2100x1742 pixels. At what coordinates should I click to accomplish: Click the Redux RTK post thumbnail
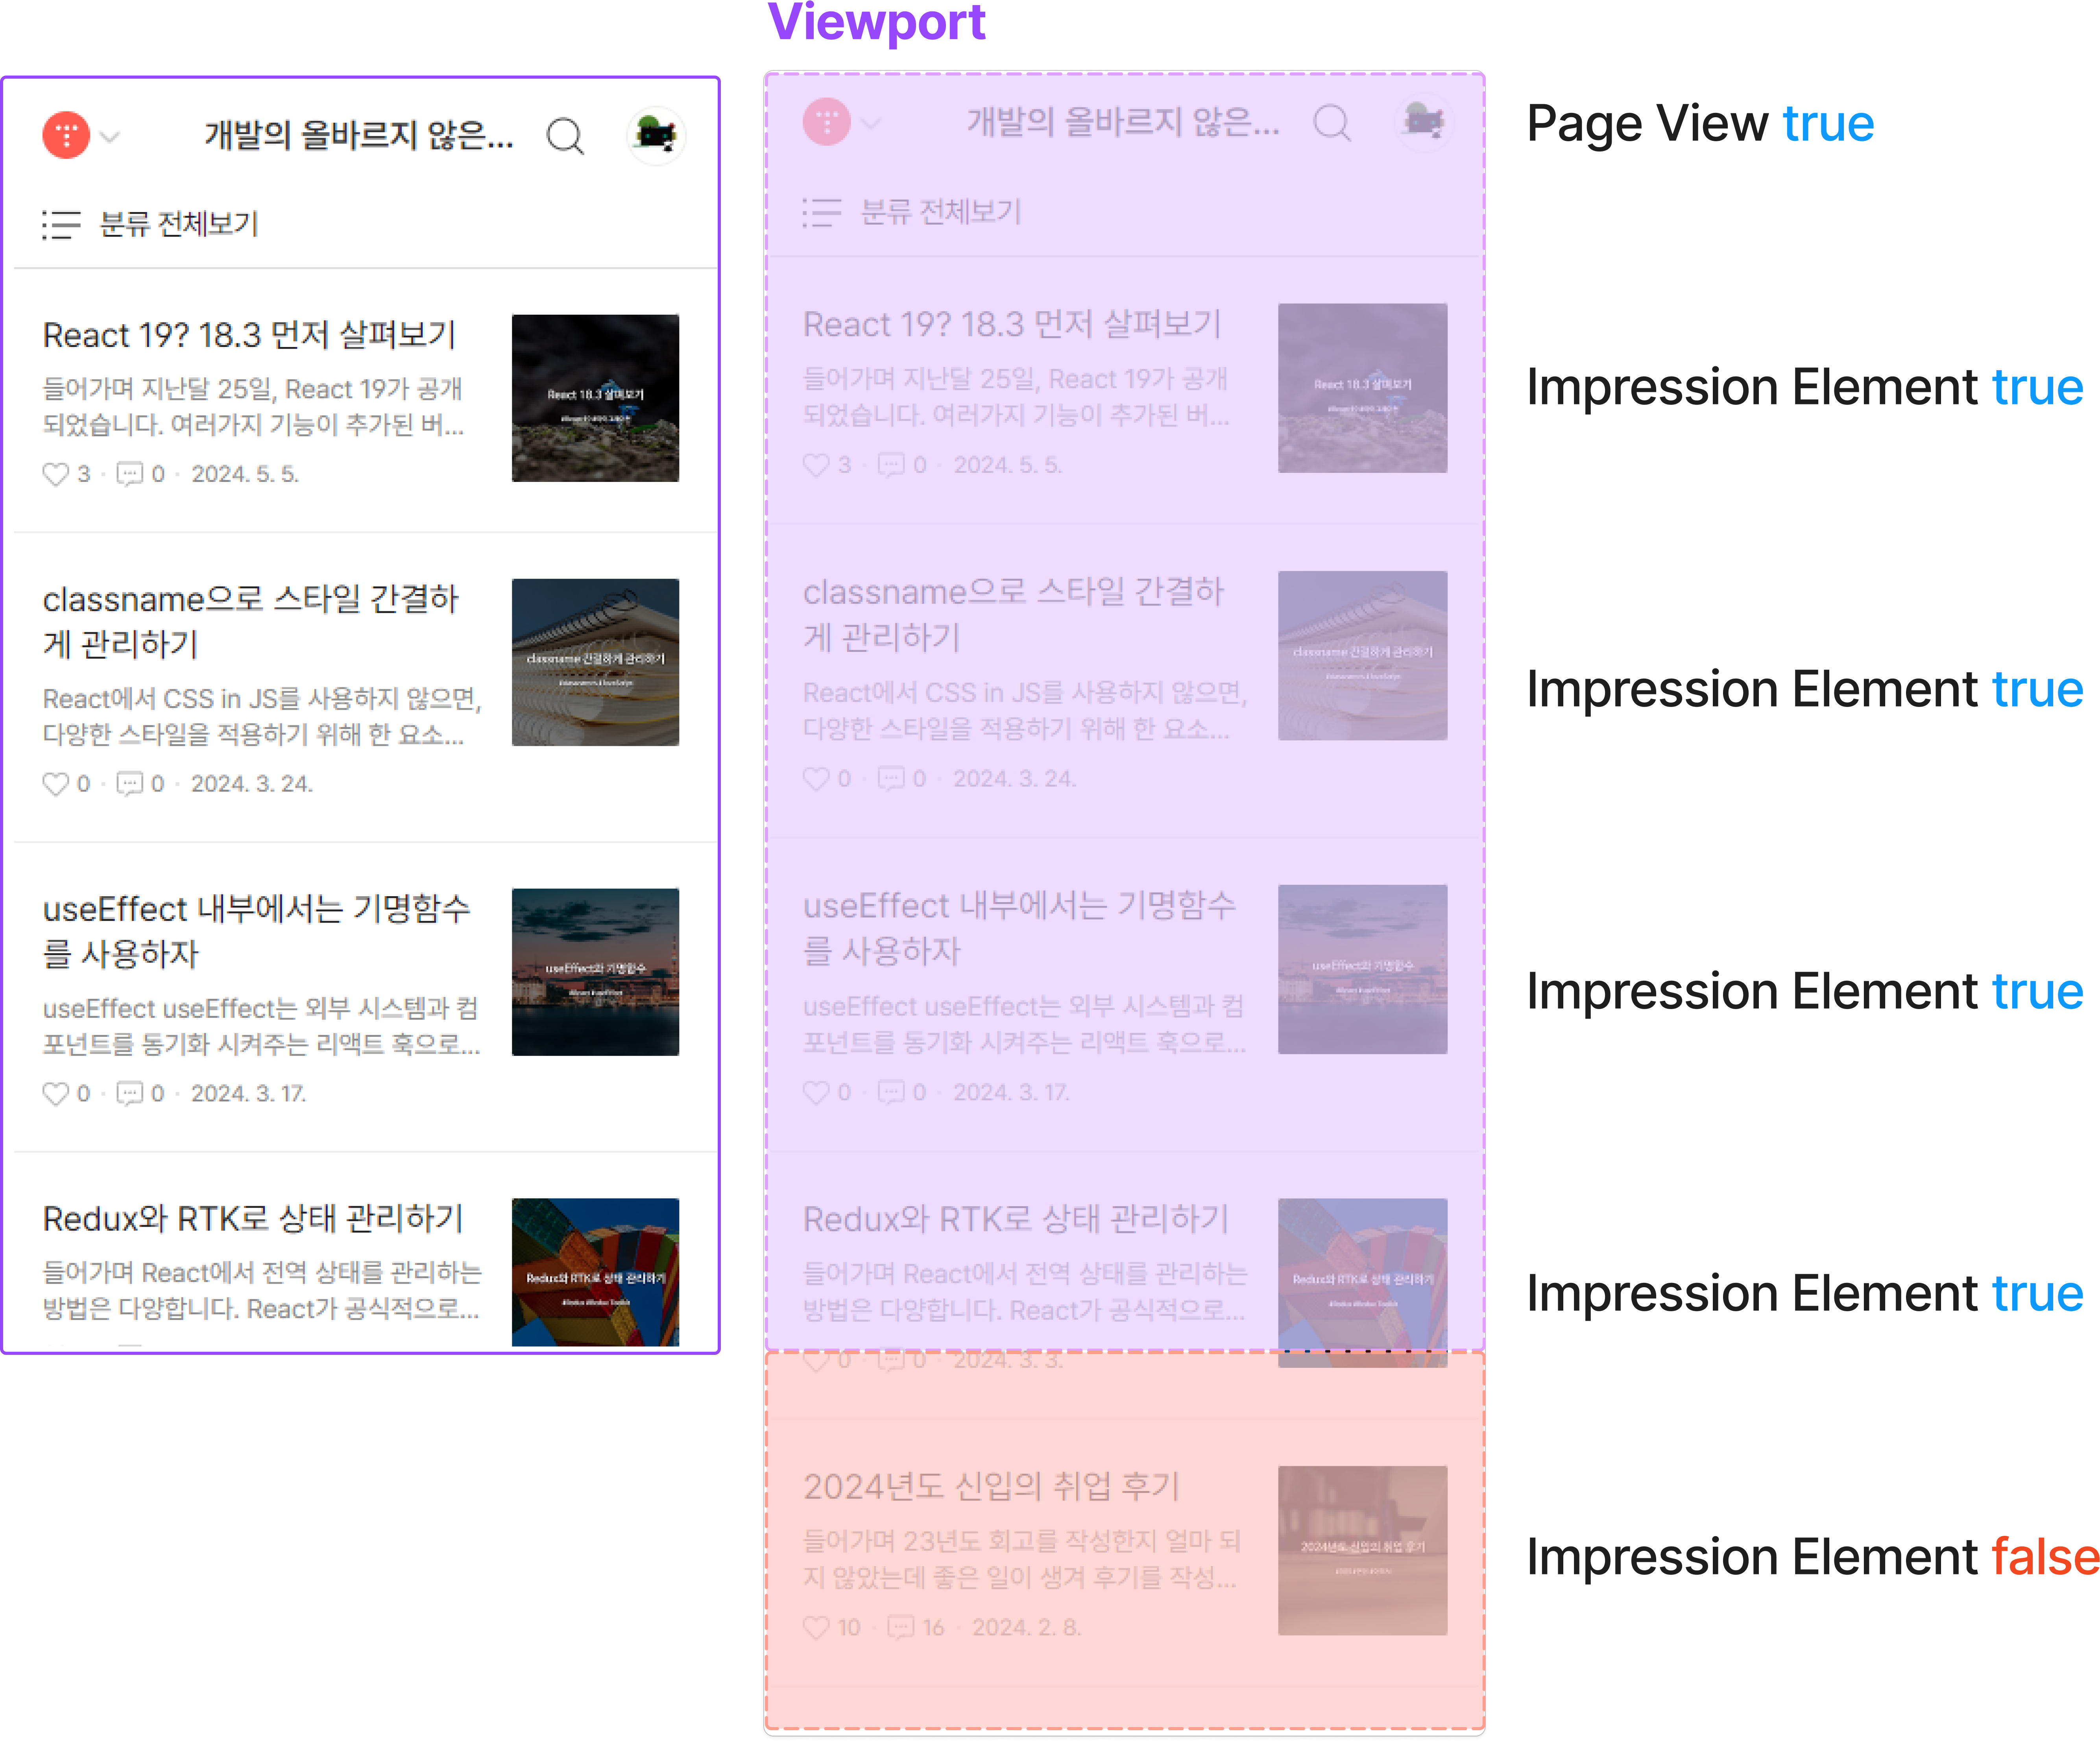coord(595,1272)
